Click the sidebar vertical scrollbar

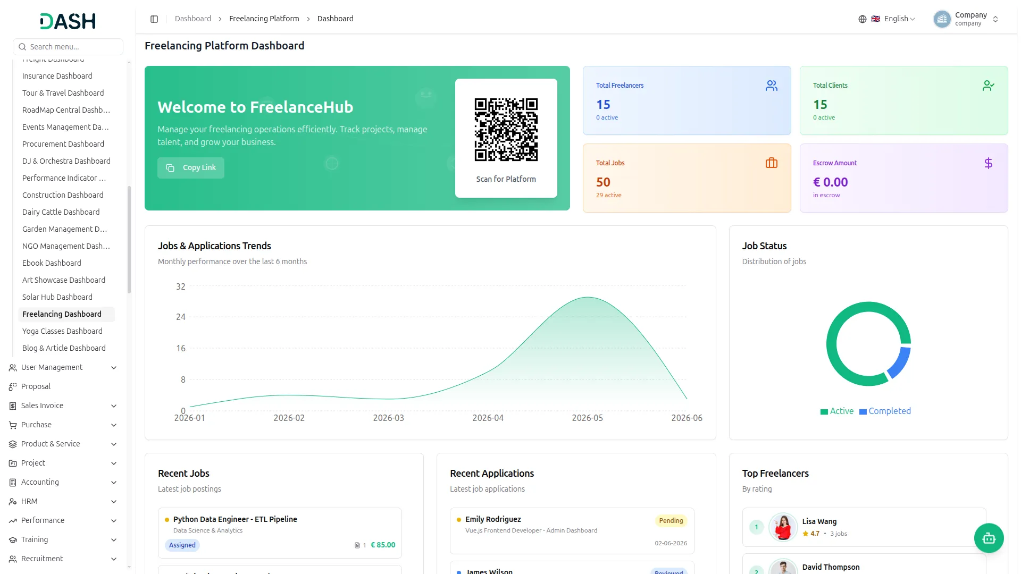pyautogui.click(x=129, y=239)
